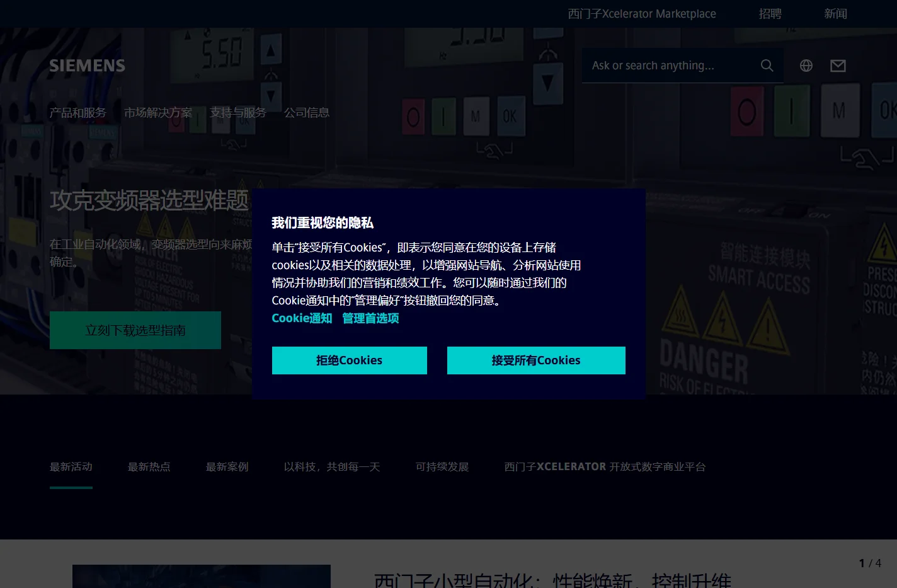
Task: Open the 公司信息 menu
Action: (307, 113)
